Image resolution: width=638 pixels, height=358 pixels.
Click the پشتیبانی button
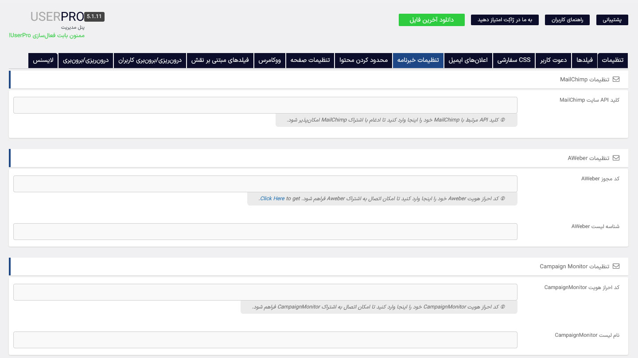[x=612, y=20]
